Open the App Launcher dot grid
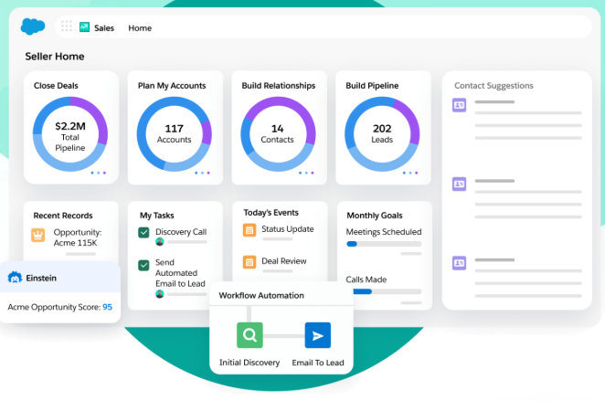Viewport: 605px width, 401px height. tap(67, 27)
